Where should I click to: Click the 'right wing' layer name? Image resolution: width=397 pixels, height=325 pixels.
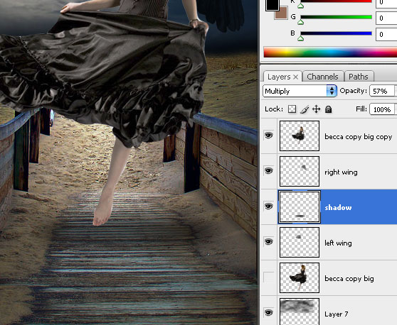[341, 172]
